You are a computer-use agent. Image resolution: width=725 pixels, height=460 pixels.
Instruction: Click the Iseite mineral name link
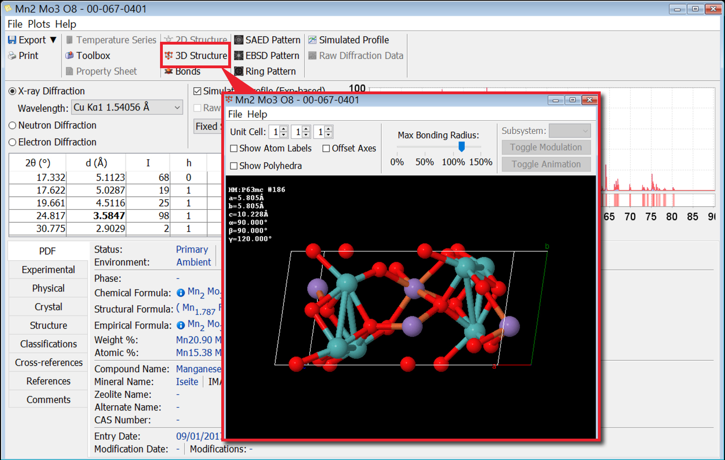pyautogui.click(x=187, y=382)
